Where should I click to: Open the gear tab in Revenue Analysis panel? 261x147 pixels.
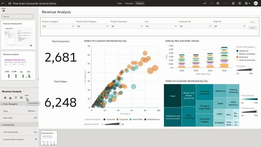point(5,98)
